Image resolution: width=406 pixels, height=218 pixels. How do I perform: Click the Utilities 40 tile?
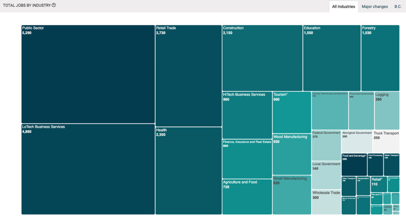388,210
